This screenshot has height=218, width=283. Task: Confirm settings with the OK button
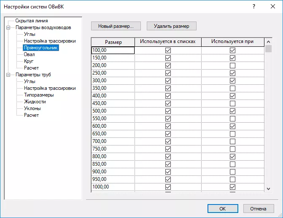click(x=223, y=208)
